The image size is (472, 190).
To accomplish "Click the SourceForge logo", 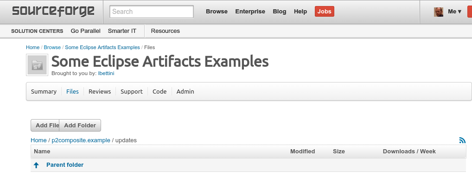I will point(53,12).
